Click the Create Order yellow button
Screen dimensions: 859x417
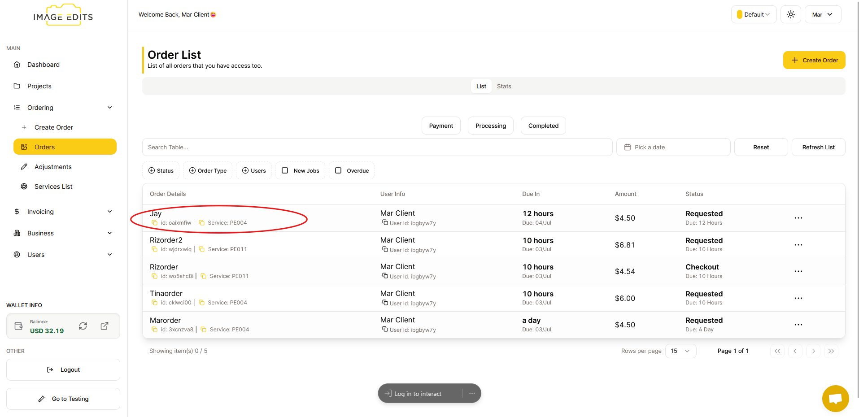click(814, 60)
